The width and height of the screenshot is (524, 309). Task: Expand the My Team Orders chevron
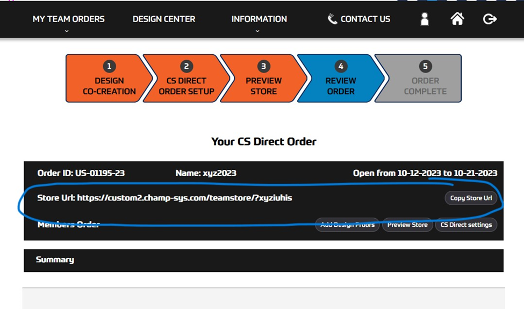(x=67, y=31)
